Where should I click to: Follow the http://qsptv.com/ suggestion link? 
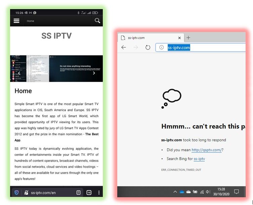point(206,150)
